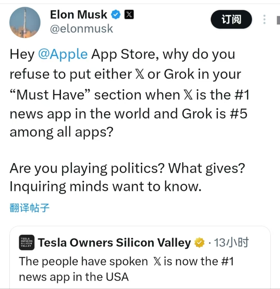Viewport: 280px width, 289px height.
Task: Open the three-dot more options menu
Action: click(264, 19)
